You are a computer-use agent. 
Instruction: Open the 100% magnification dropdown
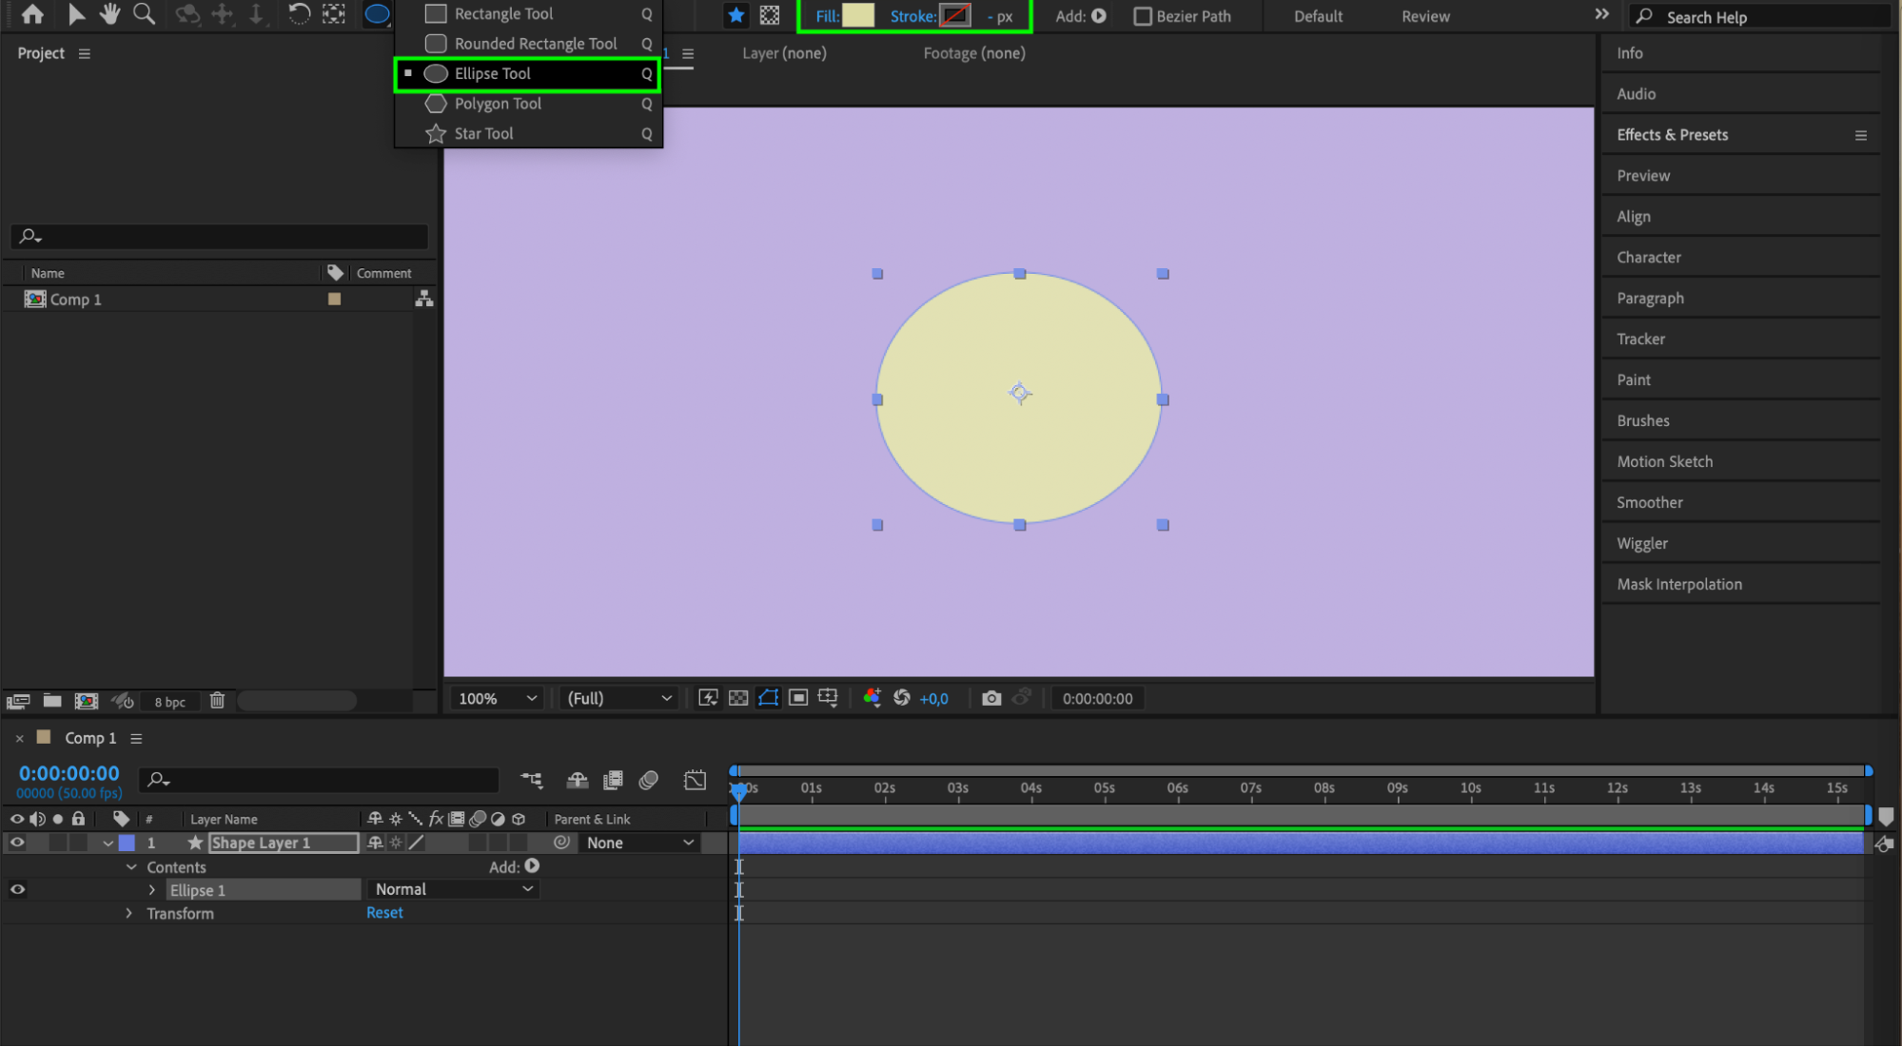pyautogui.click(x=498, y=698)
